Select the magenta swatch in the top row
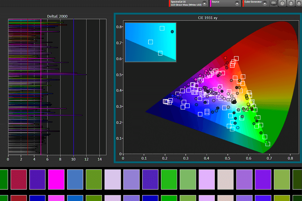This screenshot has height=201, width=302. 56,179
